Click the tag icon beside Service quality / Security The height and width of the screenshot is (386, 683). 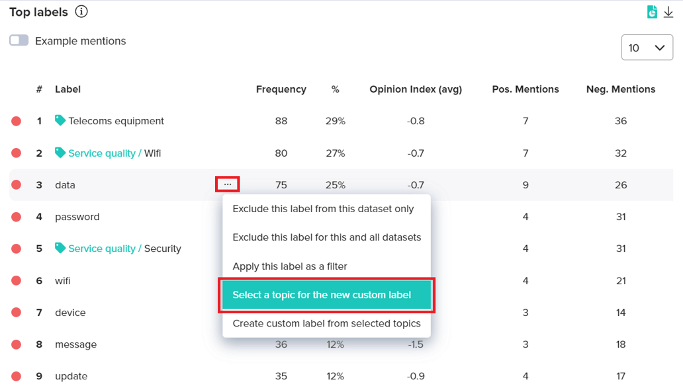(60, 248)
